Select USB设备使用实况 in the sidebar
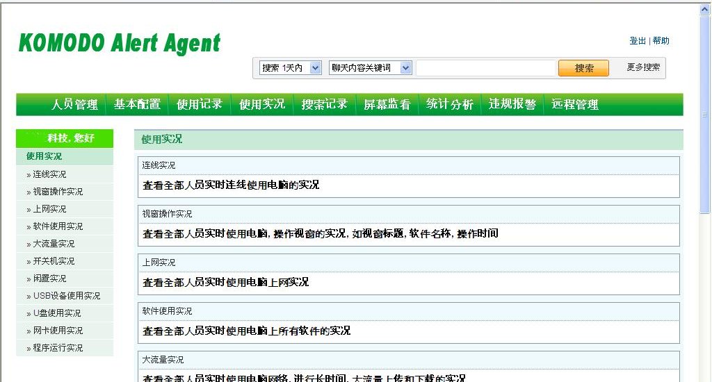712x382 pixels. pos(66,296)
